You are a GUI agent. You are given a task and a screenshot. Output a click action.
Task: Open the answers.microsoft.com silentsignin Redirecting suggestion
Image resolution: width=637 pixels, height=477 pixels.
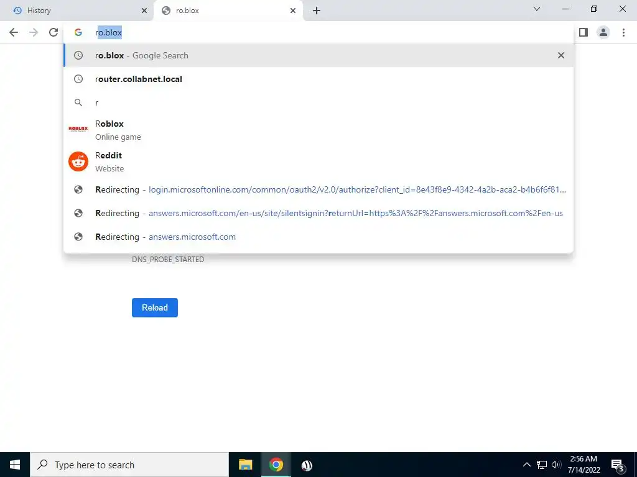(318, 213)
